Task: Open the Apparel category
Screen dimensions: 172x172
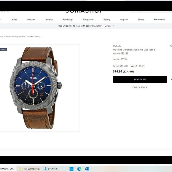Action: tap(124, 20)
